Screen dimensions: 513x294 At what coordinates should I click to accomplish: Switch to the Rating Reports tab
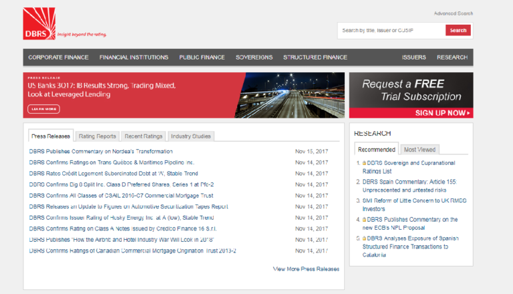pyautogui.click(x=97, y=136)
